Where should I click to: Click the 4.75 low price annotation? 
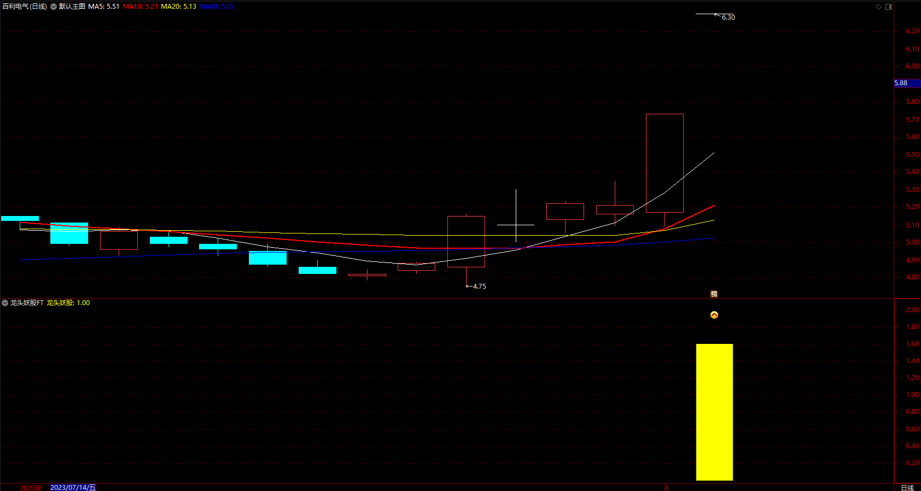pos(479,287)
